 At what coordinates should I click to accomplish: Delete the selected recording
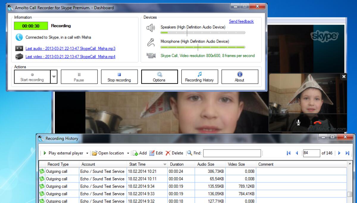(x=174, y=153)
